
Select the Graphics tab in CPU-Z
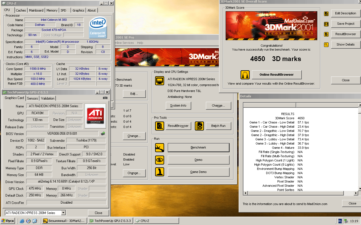78,10
